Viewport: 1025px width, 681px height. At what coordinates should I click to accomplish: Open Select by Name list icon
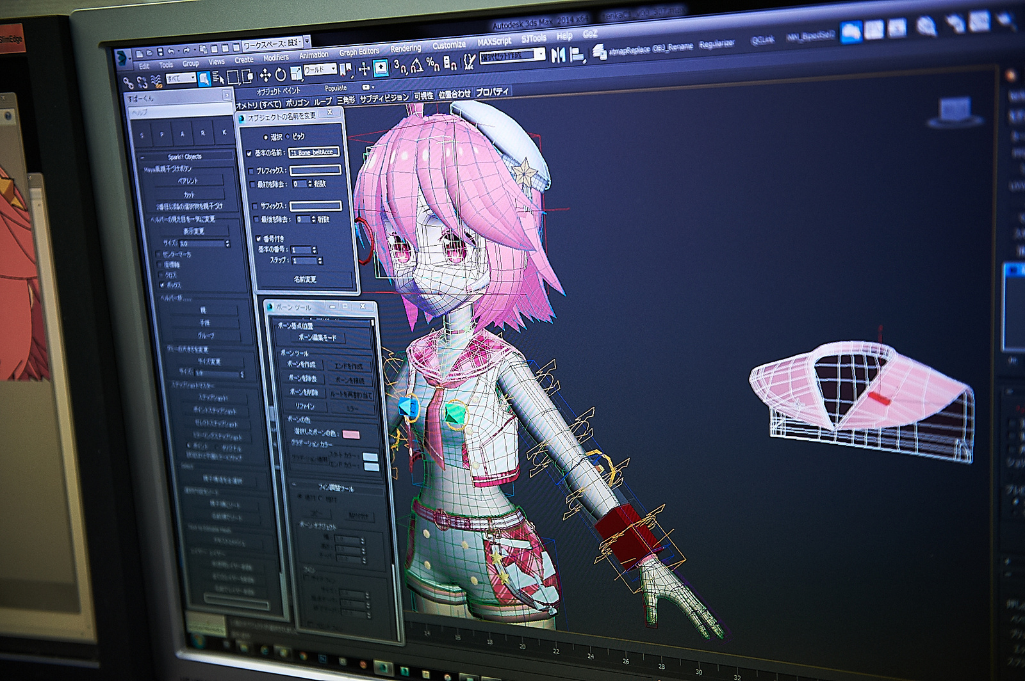tap(218, 78)
